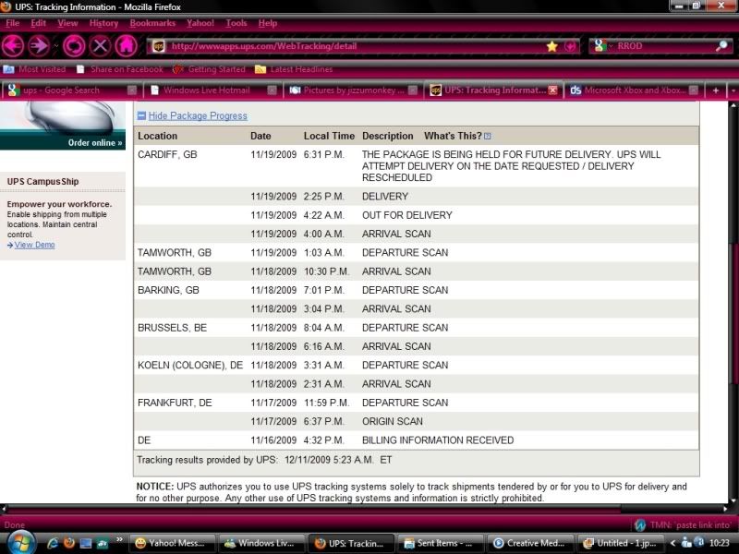Open the search engine selector dropdown
The width and height of the screenshot is (739, 554).
click(x=600, y=46)
